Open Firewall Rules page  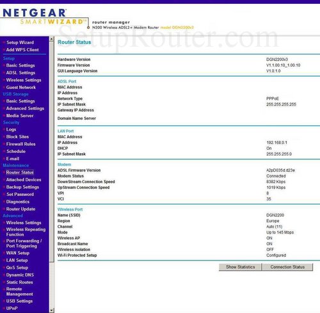click(20, 144)
